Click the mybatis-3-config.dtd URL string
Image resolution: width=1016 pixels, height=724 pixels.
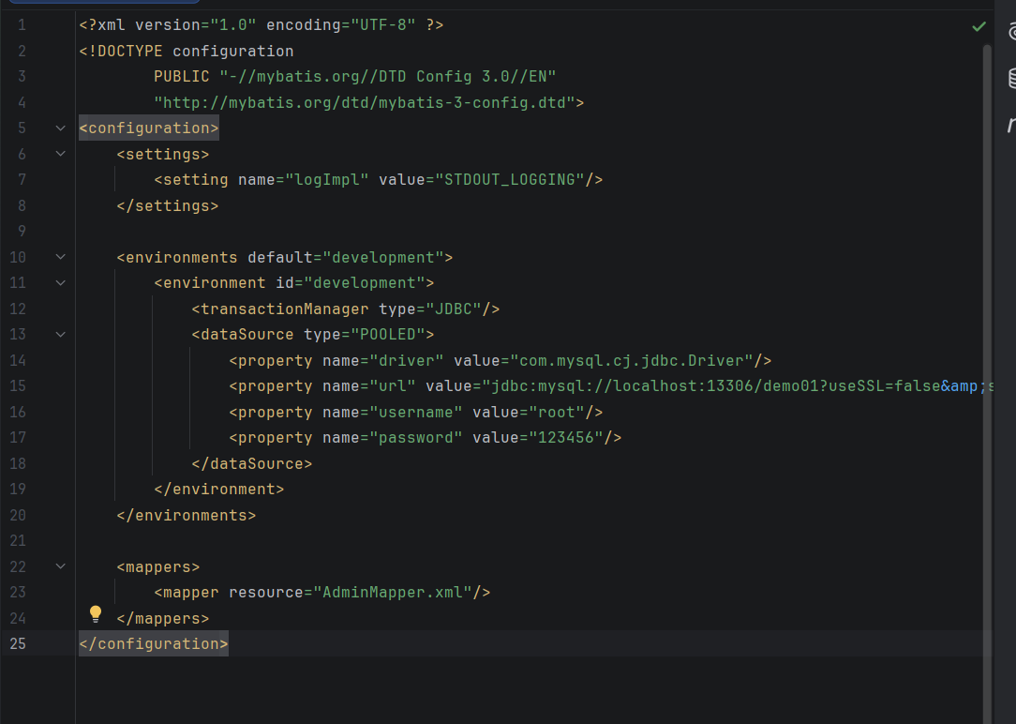(365, 102)
